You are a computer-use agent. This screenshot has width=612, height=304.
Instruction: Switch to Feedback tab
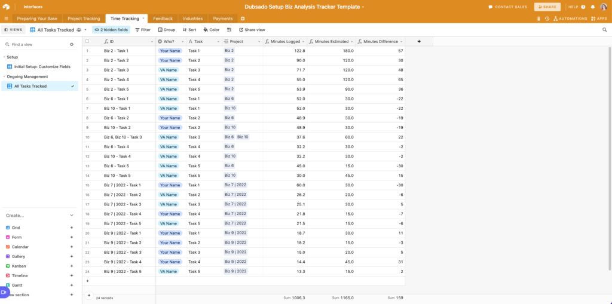[163, 19]
